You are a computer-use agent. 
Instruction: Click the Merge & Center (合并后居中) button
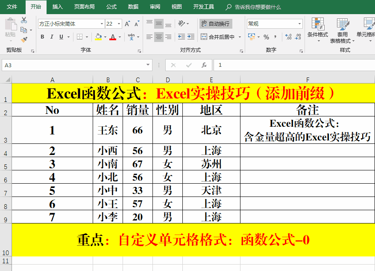[x=218, y=37]
